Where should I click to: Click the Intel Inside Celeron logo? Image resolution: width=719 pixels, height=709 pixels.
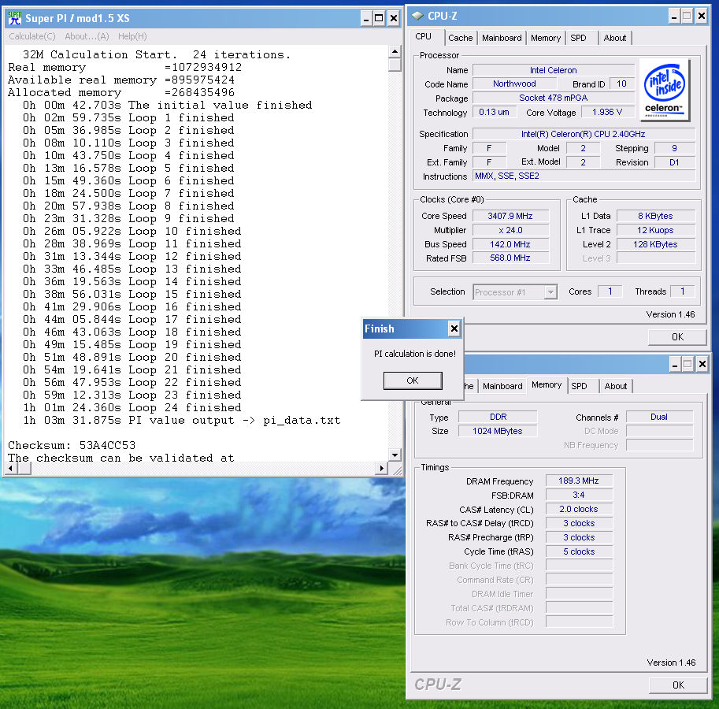point(665,90)
